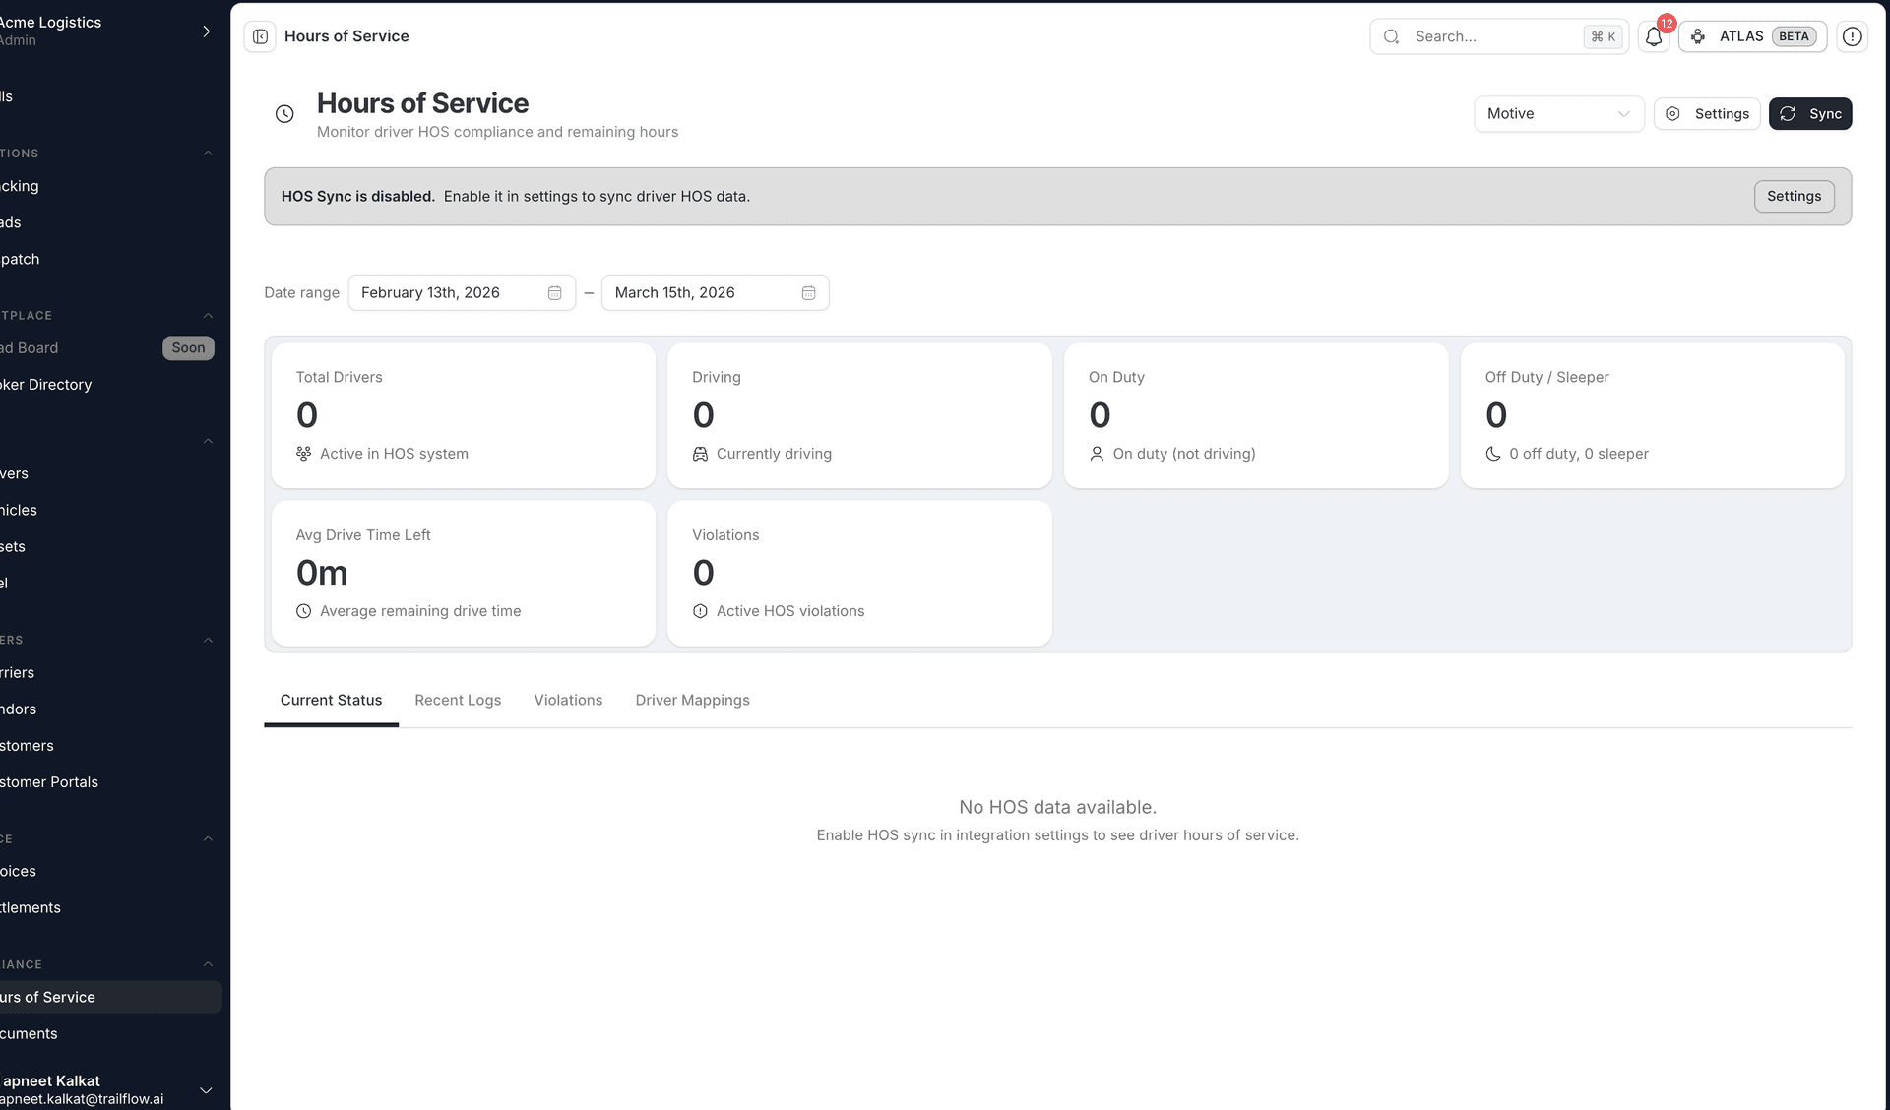
Task: Switch to the Driver Mappings tab
Action: (x=692, y=700)
